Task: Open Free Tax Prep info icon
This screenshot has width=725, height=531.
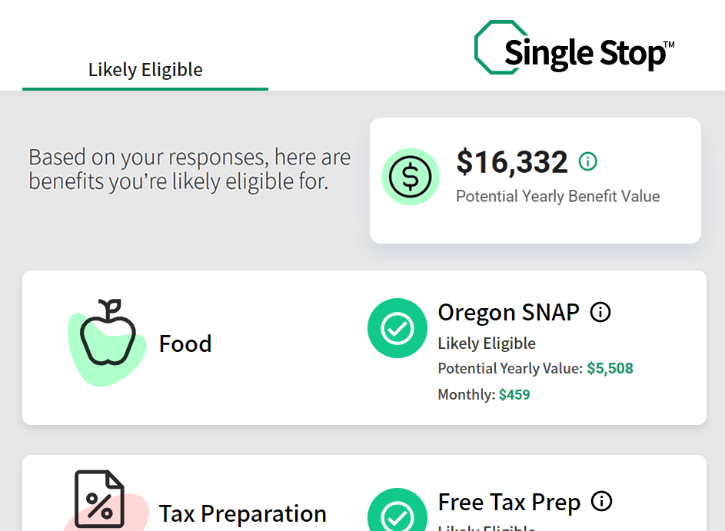Action: [x=601, y=502]
